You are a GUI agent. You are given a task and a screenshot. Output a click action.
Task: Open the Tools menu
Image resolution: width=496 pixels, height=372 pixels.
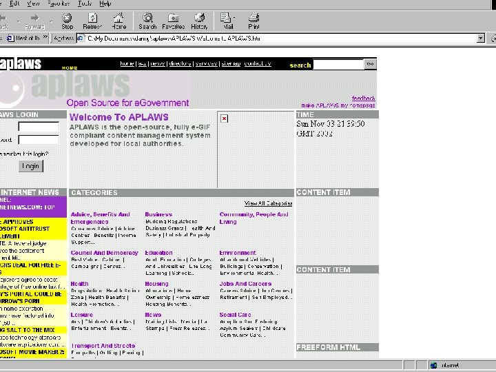click(85, 3)
